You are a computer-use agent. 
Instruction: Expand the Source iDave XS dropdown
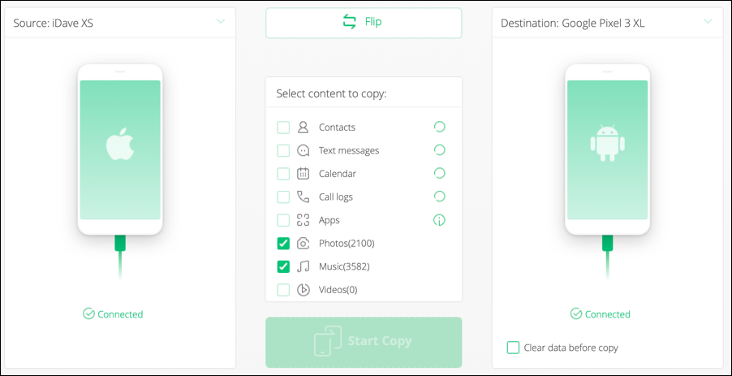[x=221, y=21]
